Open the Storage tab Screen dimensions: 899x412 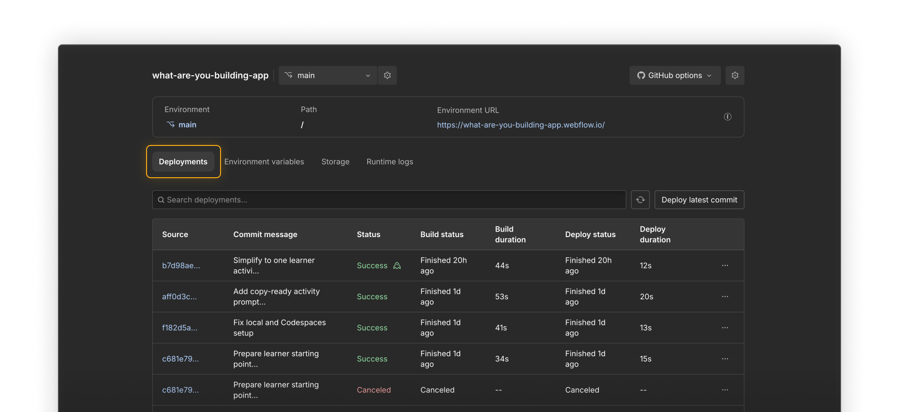(335, 162)
